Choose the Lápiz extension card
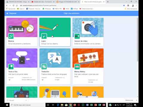The width and height of the screenshot is (143, 107). pyautogui.click(x=55, y=32)
